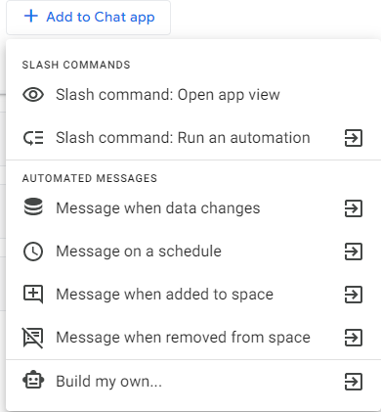This screenshot has width=381, height=412.
Task: Open arrow icon beside Message when data changes
Action: pos(354,208)
